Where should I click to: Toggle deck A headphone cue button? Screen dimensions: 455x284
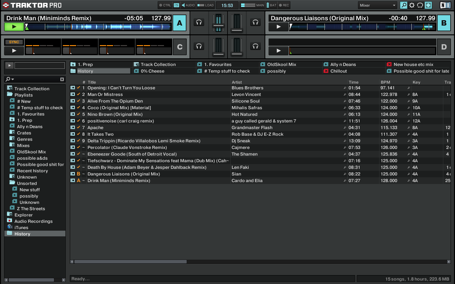pos(199,22)
